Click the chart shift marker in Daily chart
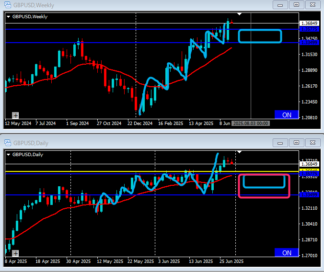Image resolution: width=324 pixels, height=272 pixels. pyautogui.click(x=239, y=152)
